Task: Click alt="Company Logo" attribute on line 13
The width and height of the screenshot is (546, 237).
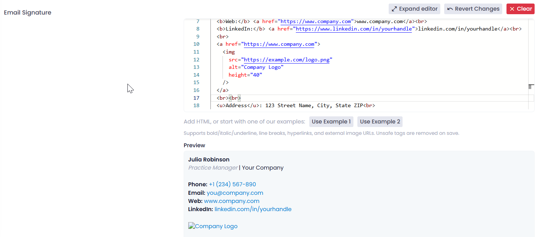Action: [256, 67]
